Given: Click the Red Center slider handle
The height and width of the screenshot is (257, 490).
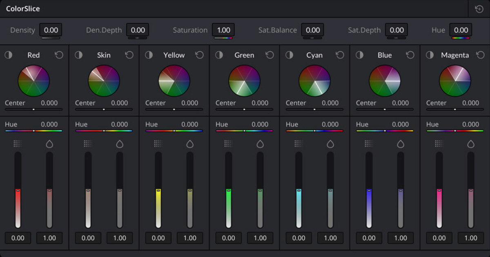Looking at the screenshot, I should pyautogui.click(x=33, y=109).
